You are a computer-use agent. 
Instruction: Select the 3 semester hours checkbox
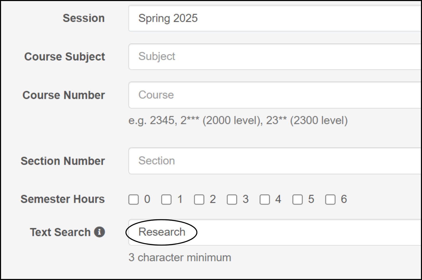coord(232,200)
